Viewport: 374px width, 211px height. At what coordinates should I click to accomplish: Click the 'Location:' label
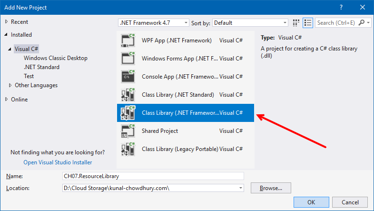pos(18,188)
